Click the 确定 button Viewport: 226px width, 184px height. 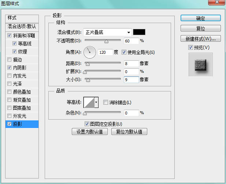201,18
